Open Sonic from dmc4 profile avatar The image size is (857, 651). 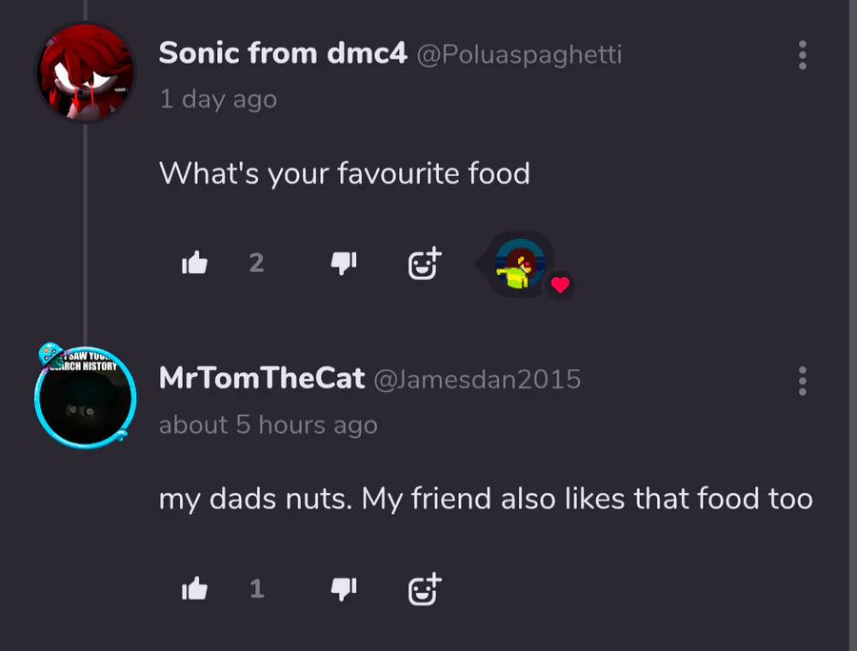click(86, 72)
